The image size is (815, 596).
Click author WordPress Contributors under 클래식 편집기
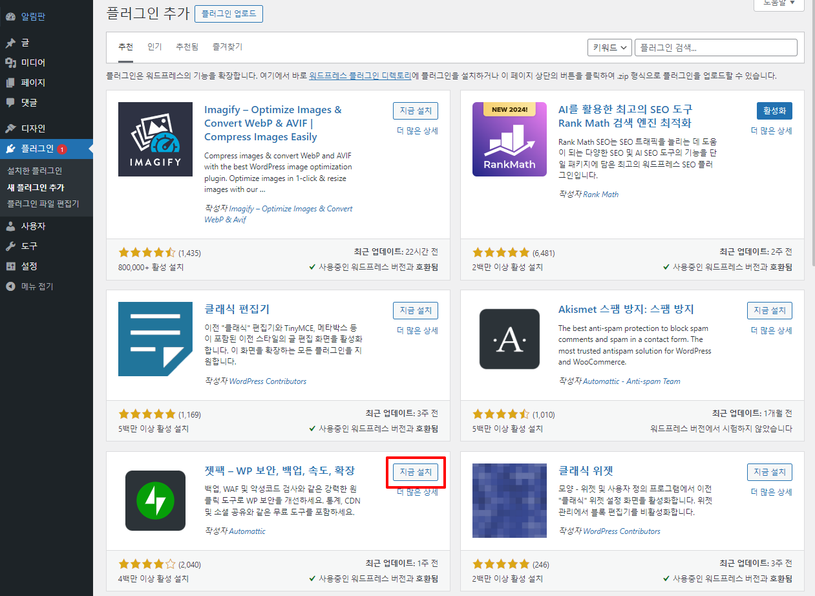pos(268,381)
